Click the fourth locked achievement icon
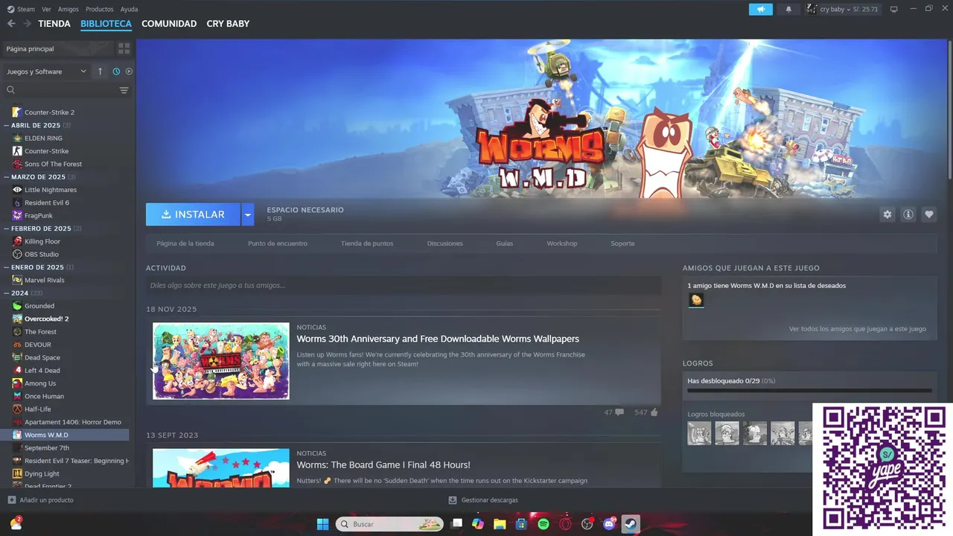 pyautogui.click(x=783, y=433)
